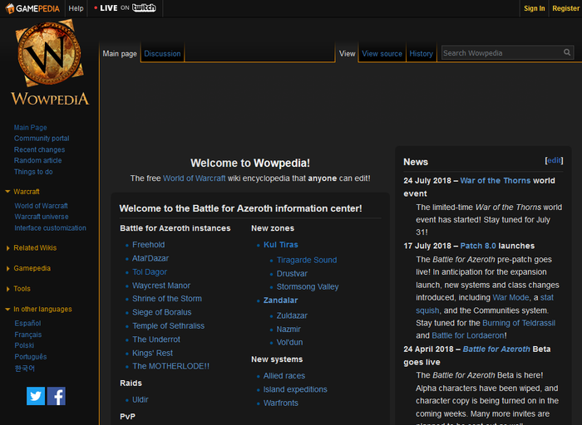Collapse the Warcraft sidebar section
582x425 pixels.
click(x=27, y=192)
